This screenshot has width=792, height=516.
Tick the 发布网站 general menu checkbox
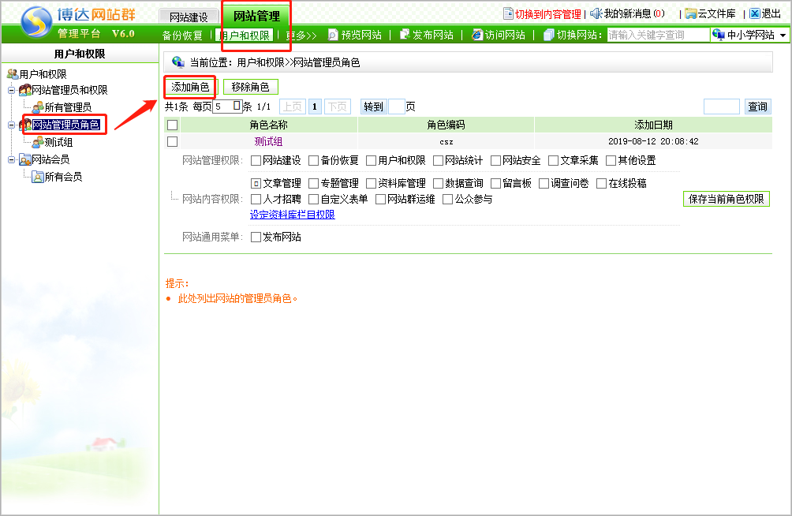tap(256, 237)
